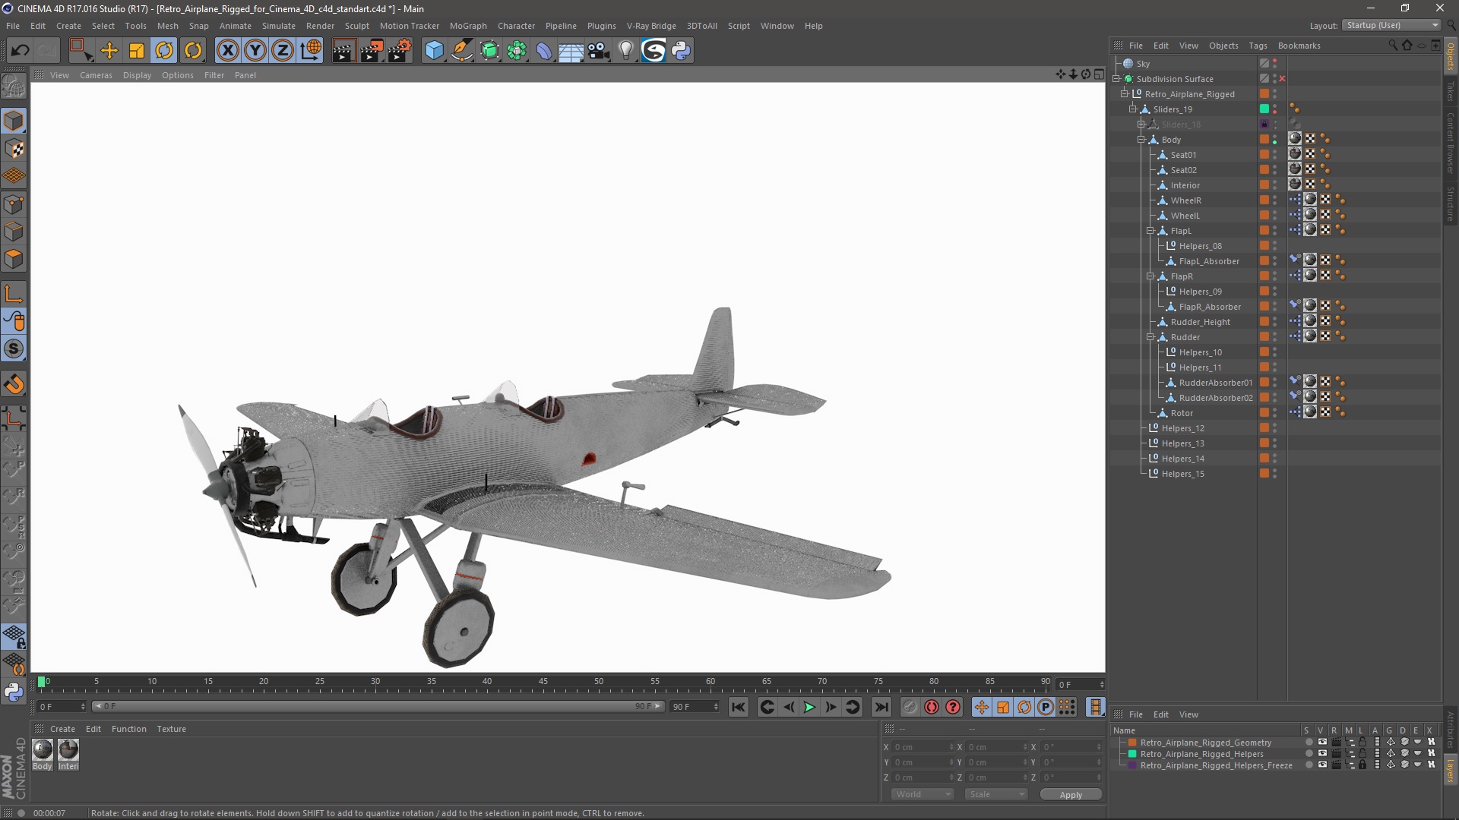This screenshot has height=820, width=1459.
Task: Toggle Z axis lock icon
Action: [283, 51]
